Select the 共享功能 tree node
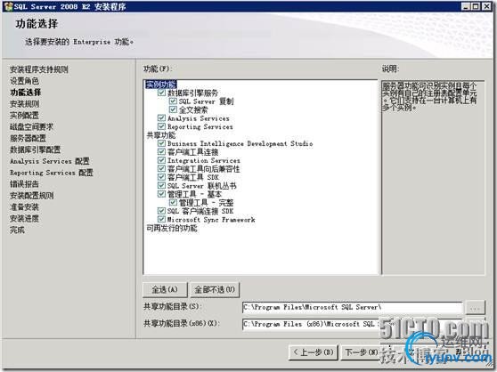 click(160, 135)
